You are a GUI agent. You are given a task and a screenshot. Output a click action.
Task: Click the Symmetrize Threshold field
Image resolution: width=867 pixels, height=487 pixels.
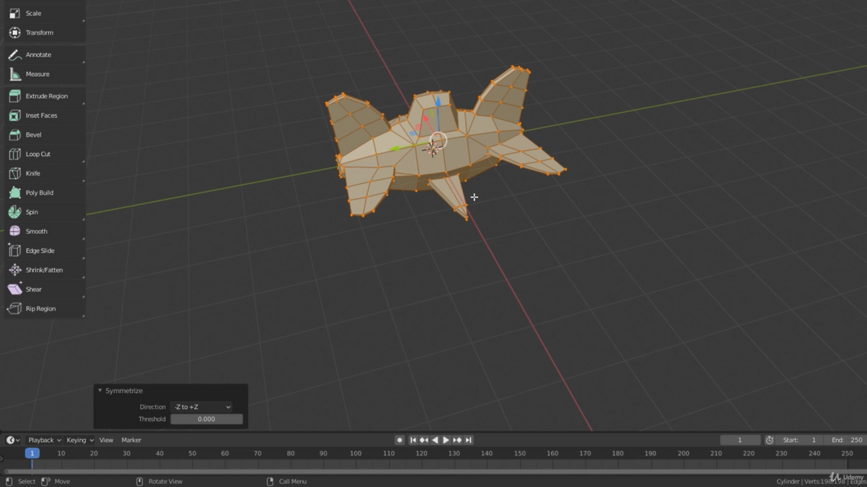[207, 419]
